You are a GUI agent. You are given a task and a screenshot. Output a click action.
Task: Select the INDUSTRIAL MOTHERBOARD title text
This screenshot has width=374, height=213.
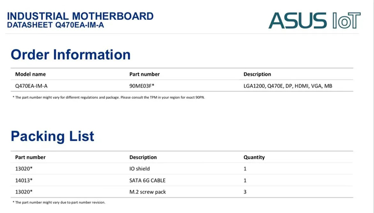80,16
